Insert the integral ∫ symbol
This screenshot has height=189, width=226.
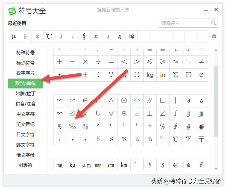pyautogui.click(x=176, y=113)
